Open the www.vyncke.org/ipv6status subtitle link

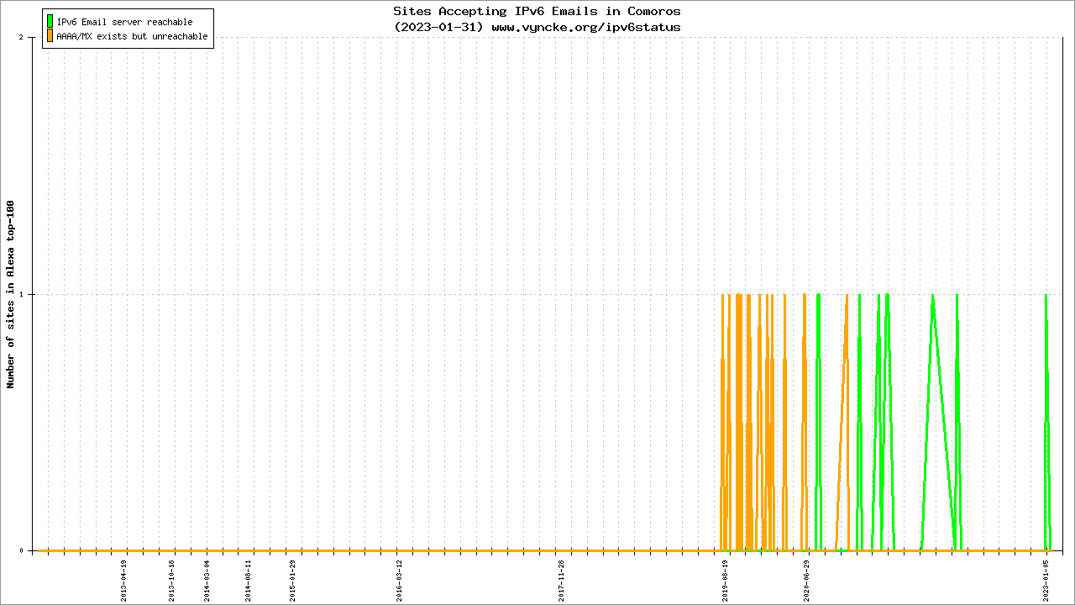coord(585,27)
